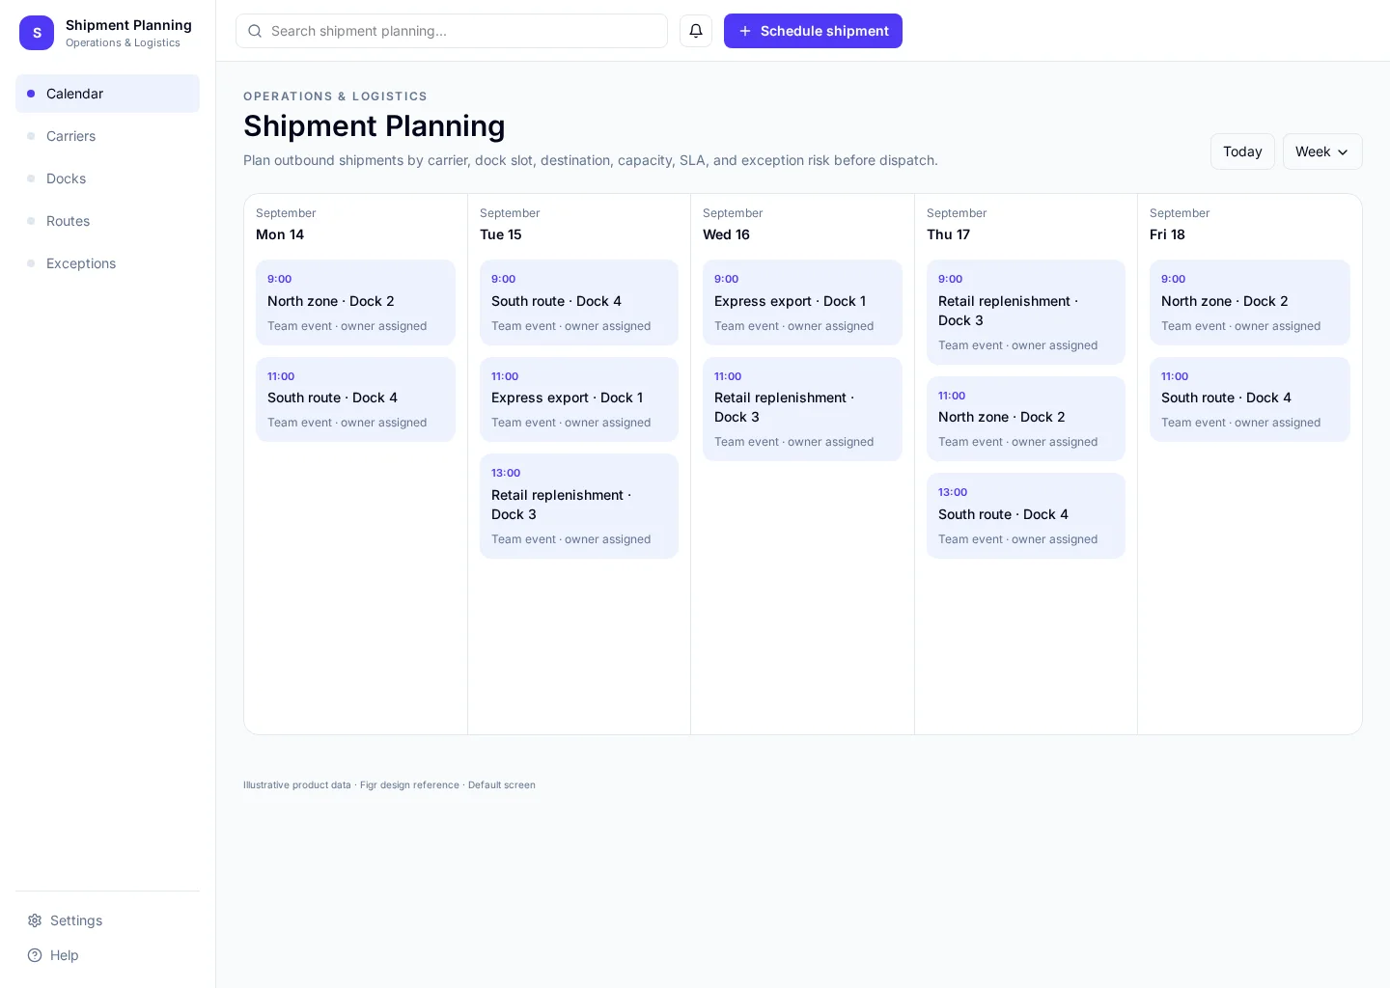This screenshot has width=1390, height=988.
Task: Click the Tue 15 day header
Action: tap(501, 234)
